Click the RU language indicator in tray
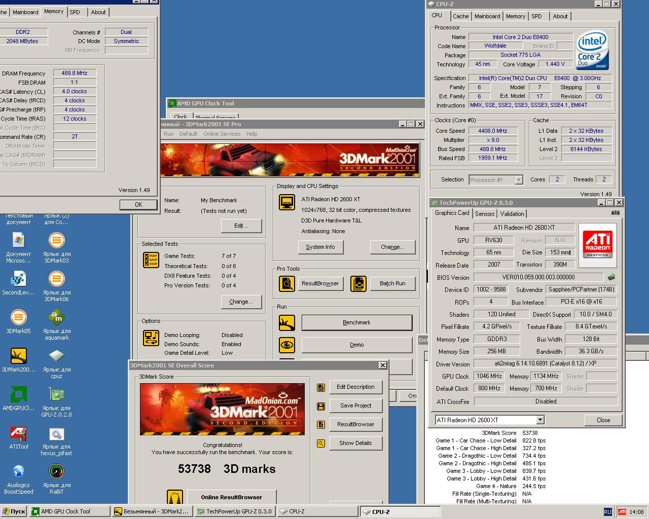This screenshot has width=649, height=519. [607, 512]
